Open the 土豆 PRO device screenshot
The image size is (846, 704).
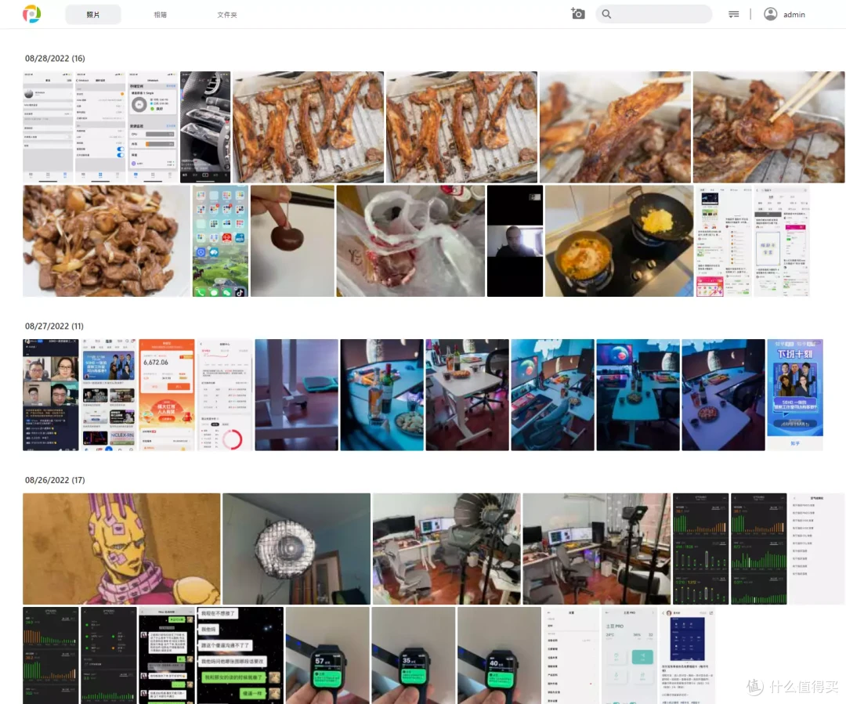point(629,655)
